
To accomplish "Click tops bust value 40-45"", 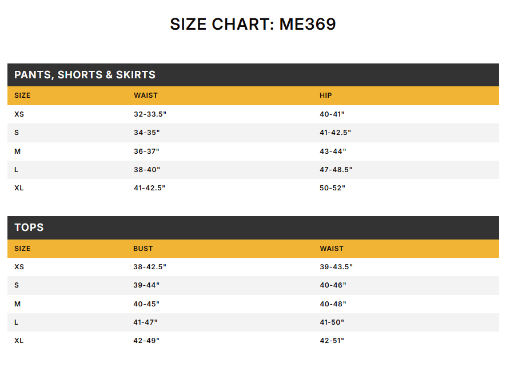I will coord(146,304).
